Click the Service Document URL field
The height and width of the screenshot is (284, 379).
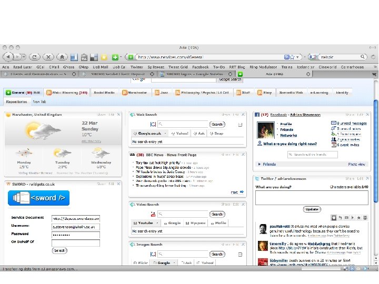pos(76,219)
